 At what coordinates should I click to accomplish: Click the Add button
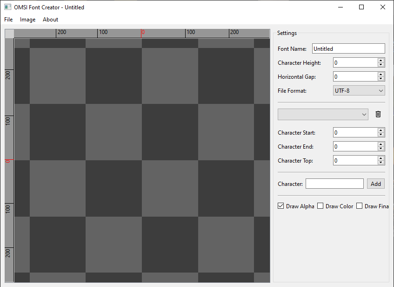(x=376, y=184)
